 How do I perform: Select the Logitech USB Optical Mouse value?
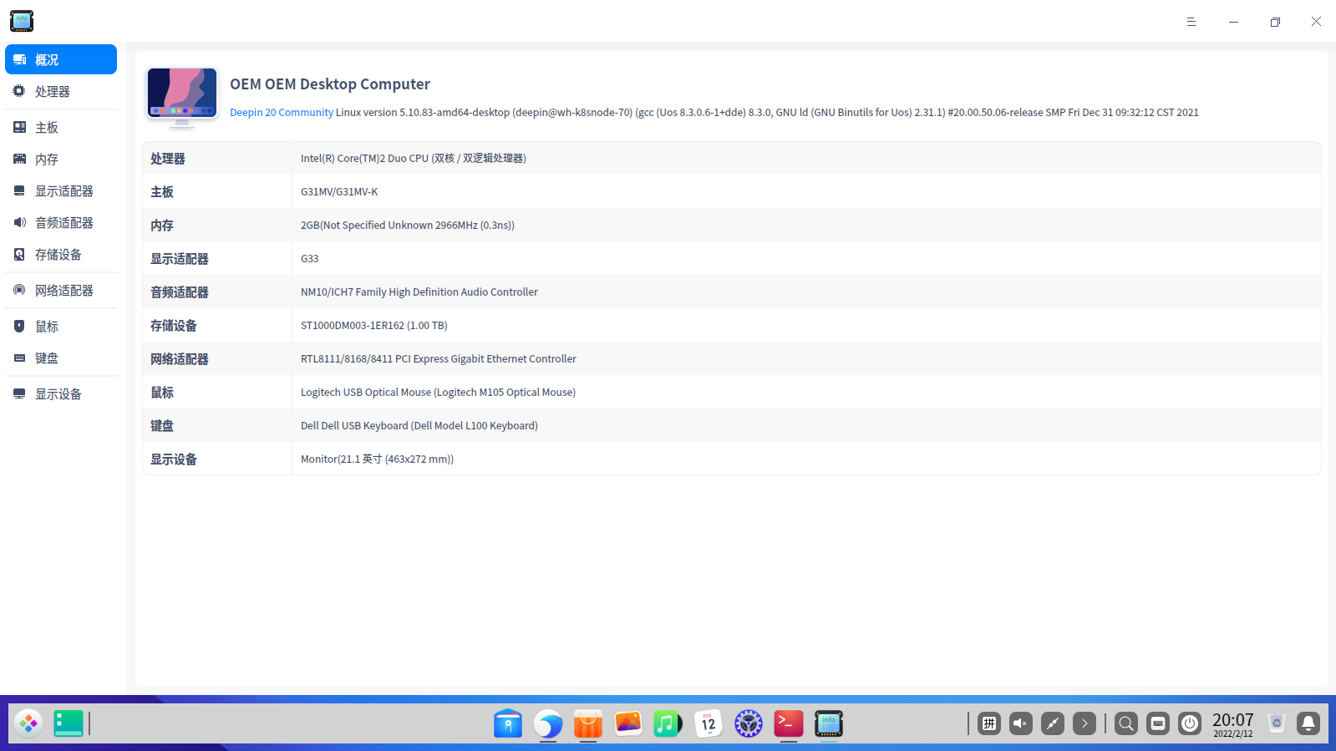[439, 393]
